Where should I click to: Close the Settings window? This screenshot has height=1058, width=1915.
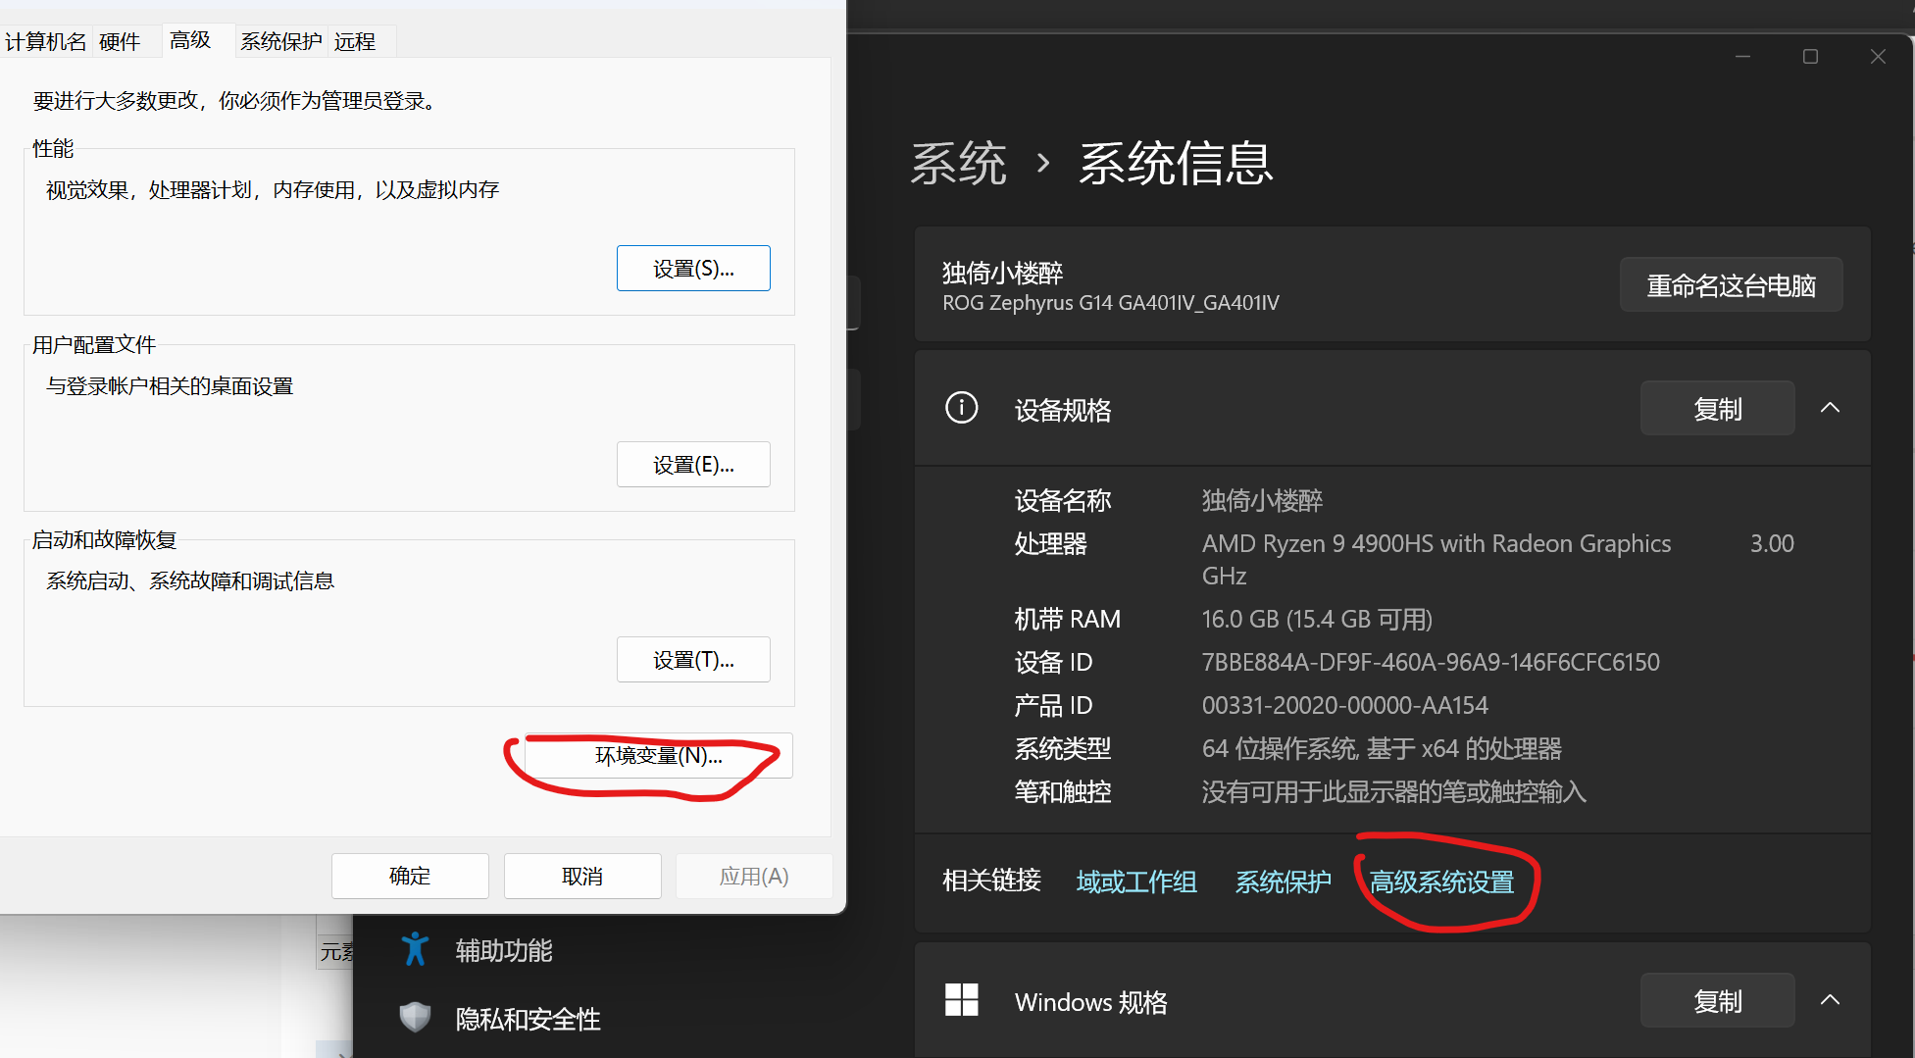[1878, 57]
